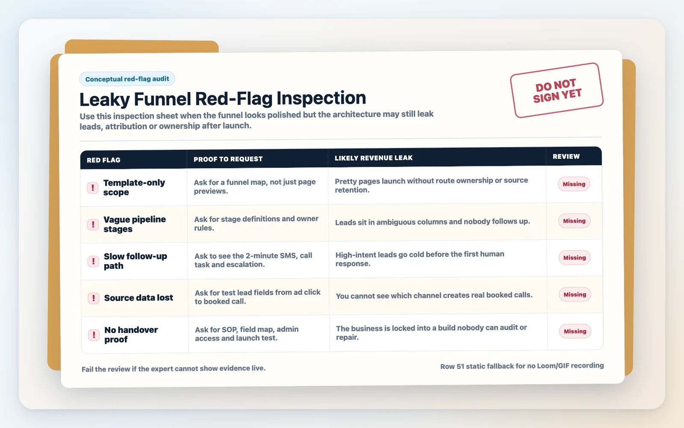Click the Missing badge for No handover proof

[x=575, y=331]
